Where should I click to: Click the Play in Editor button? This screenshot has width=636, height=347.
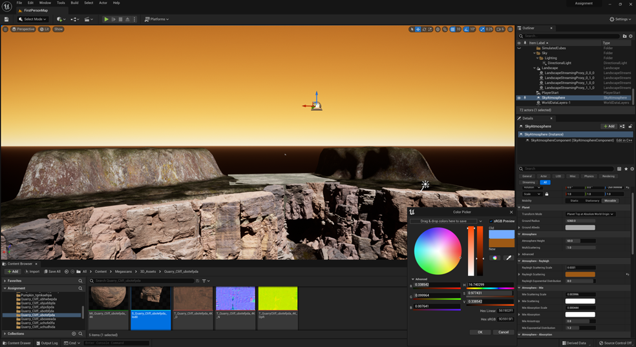(x=107, y=19)
